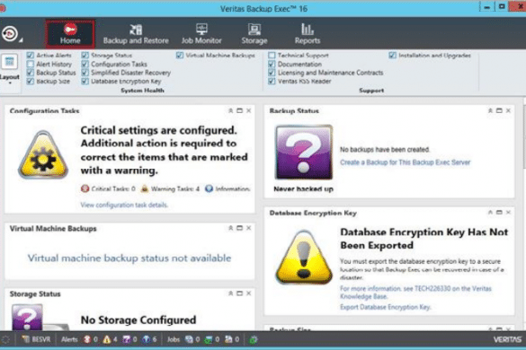The image size is (526, 350).
Task: Click the third Jobs icon in status bar
Action: coord(228,339)
